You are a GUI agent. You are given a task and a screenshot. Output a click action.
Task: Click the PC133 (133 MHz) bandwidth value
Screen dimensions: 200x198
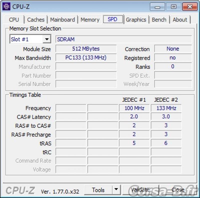click(x=86, y=58)
